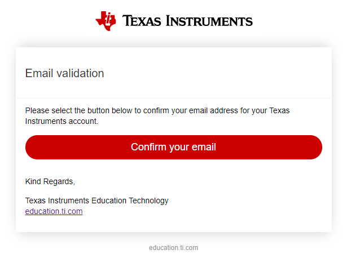Click the word "email" on the red button
347x263 pixels.
pyautogui.click(x=203, y=147)
